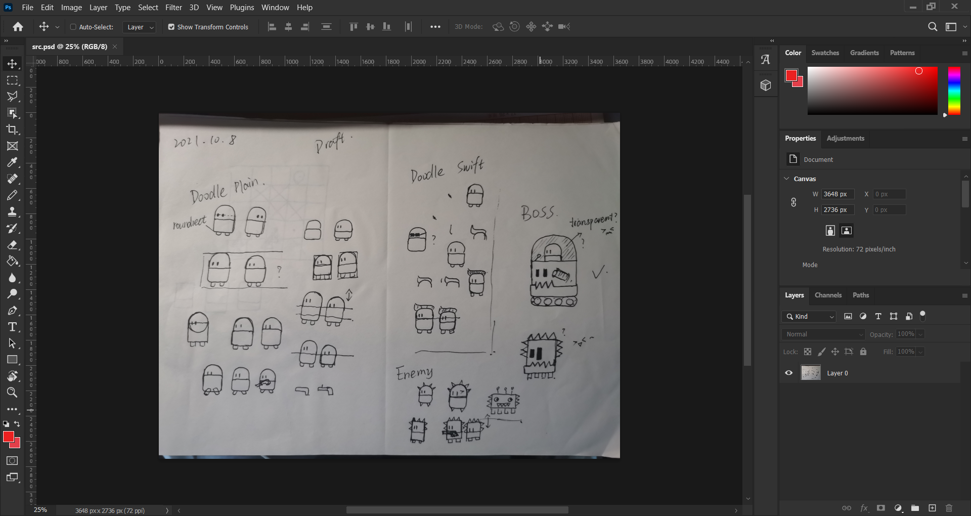Select the Zoom tool in toolbar
The height and width of the screenshot is (516, 971).
12,393
